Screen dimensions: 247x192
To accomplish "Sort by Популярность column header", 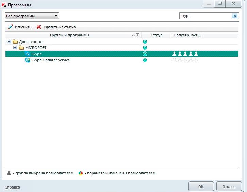I will pyautogui.click(x=186, y=35).
